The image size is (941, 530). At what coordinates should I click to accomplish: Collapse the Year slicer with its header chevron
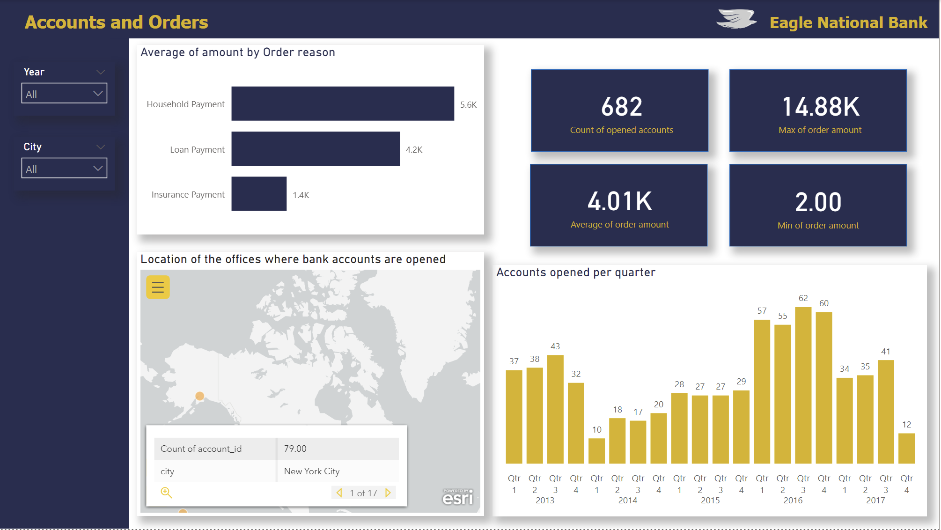(100, 71)
